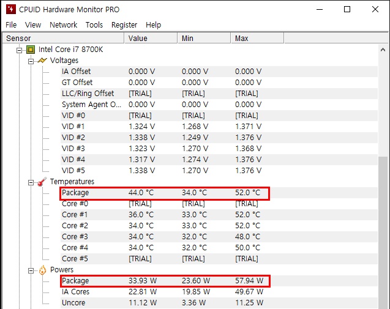
Task: Open the File menu
Action: [11, 25]
